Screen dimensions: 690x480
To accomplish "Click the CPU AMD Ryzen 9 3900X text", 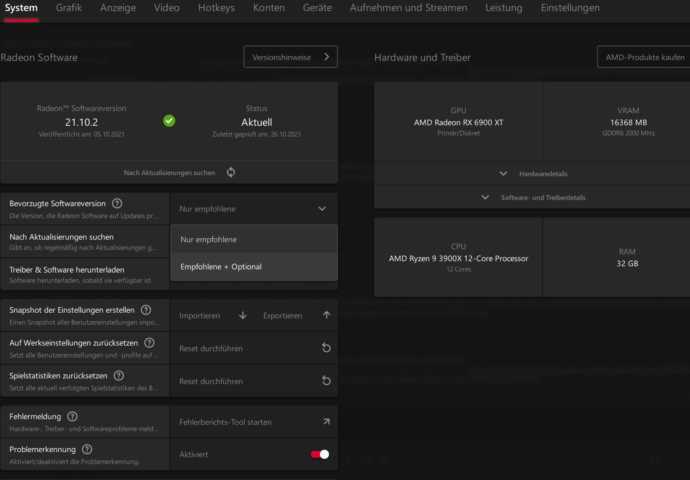I will point(458,258).
